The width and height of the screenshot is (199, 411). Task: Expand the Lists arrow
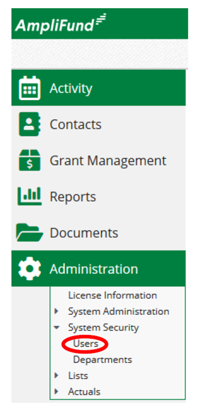56,376
